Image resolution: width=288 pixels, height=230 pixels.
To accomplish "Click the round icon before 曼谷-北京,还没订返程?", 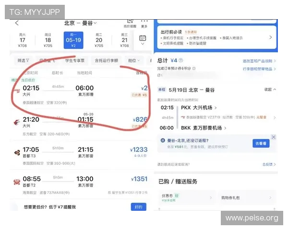I will click(x=163, y=140).
